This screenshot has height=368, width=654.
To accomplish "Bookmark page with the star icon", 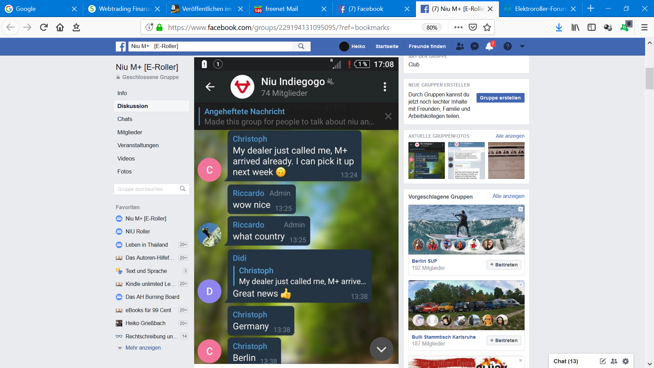I will pos(487,28).
